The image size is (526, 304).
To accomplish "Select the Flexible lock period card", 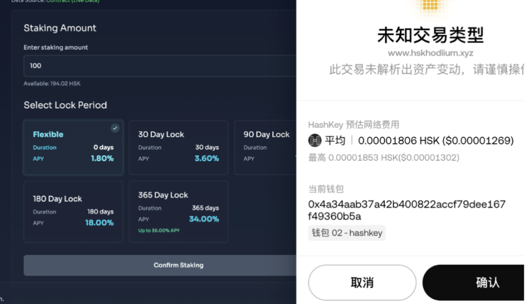I will (74, 148).
